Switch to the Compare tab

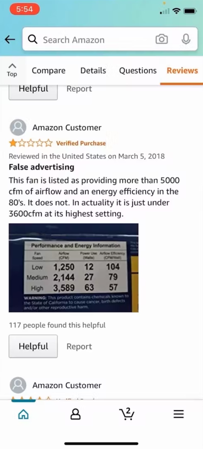(49, 71)
